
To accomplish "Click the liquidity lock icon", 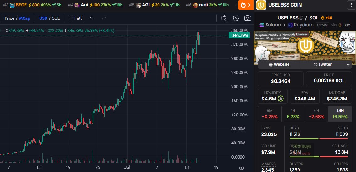I will (x=281, y=99).
